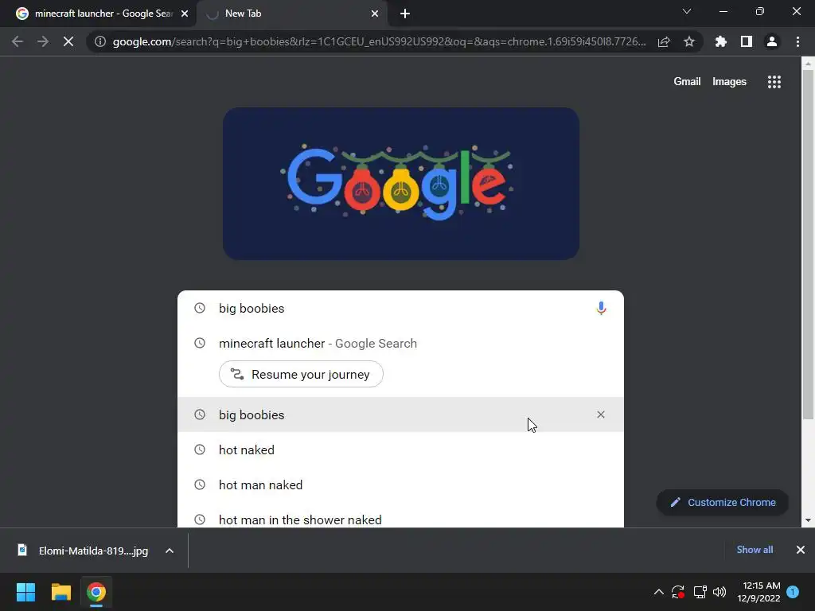Open the Windows Start menu
This screenshot has height=611, width=815.
pyautogui.click(x=25, y=592)
